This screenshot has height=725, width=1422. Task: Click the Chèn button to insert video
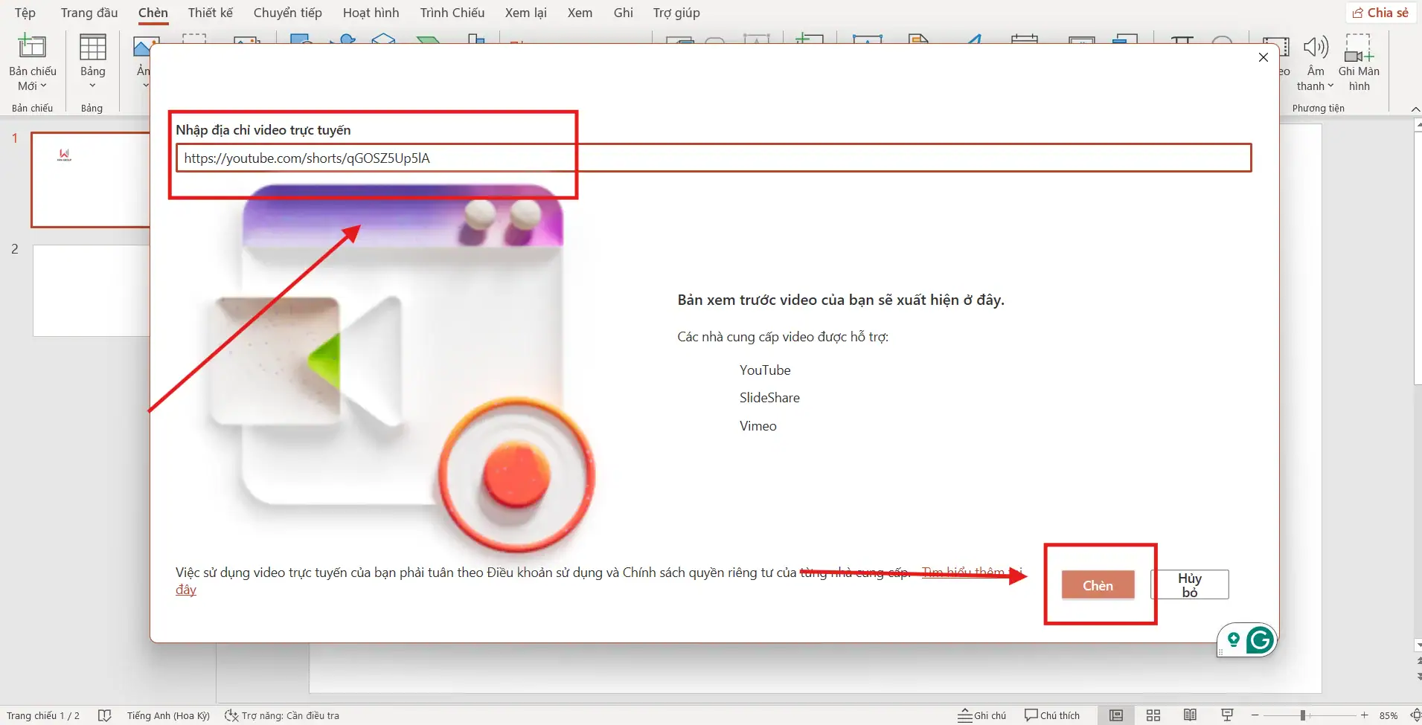(x=1098, y=584)
